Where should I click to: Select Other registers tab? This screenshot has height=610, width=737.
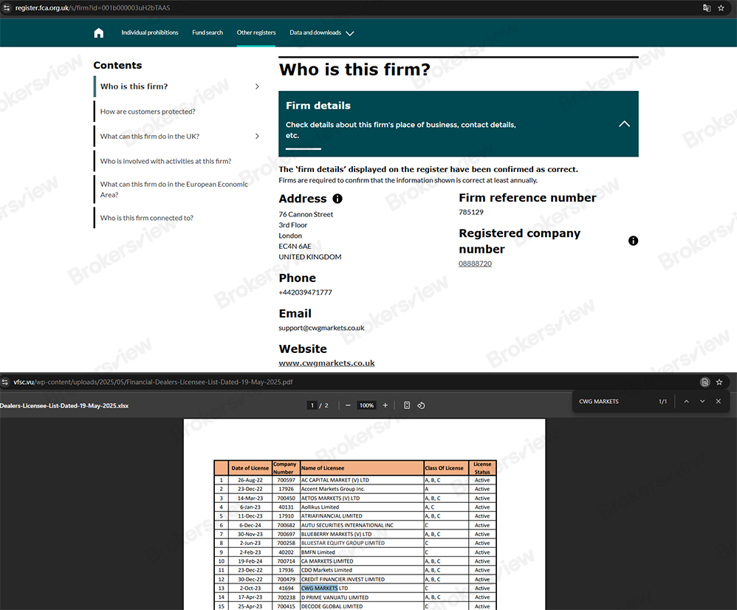coord(256,32)
